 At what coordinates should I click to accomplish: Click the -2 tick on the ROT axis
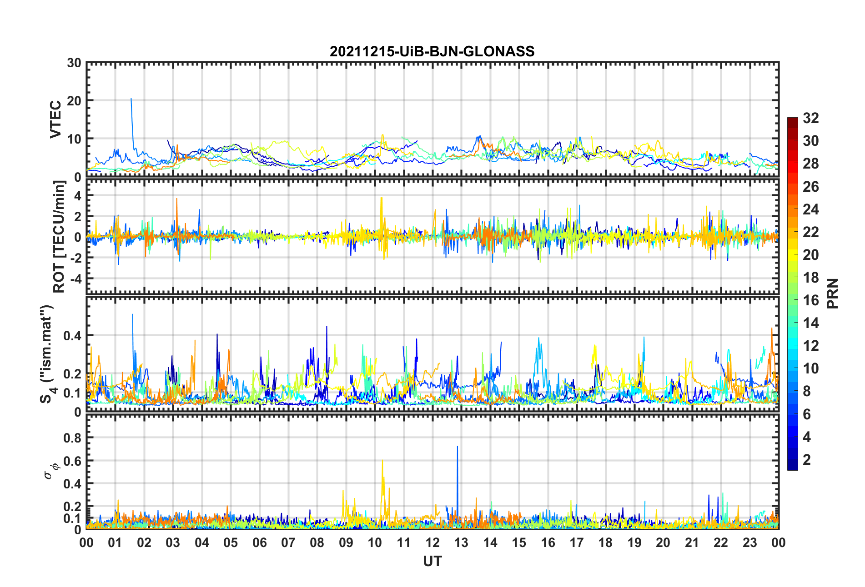(75, 257)
